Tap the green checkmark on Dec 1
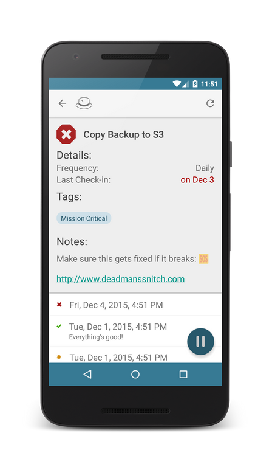Viewport: 272px width, 467px height. [x=59, y=326]
